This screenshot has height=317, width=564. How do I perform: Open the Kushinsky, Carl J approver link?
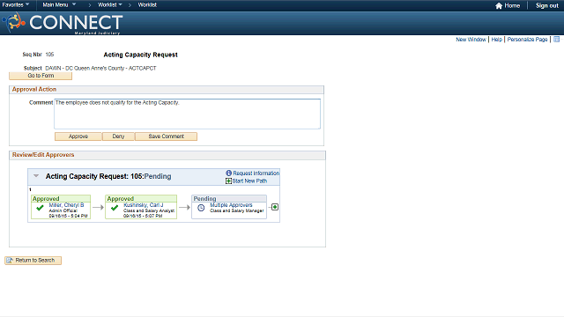click(144, 205)
